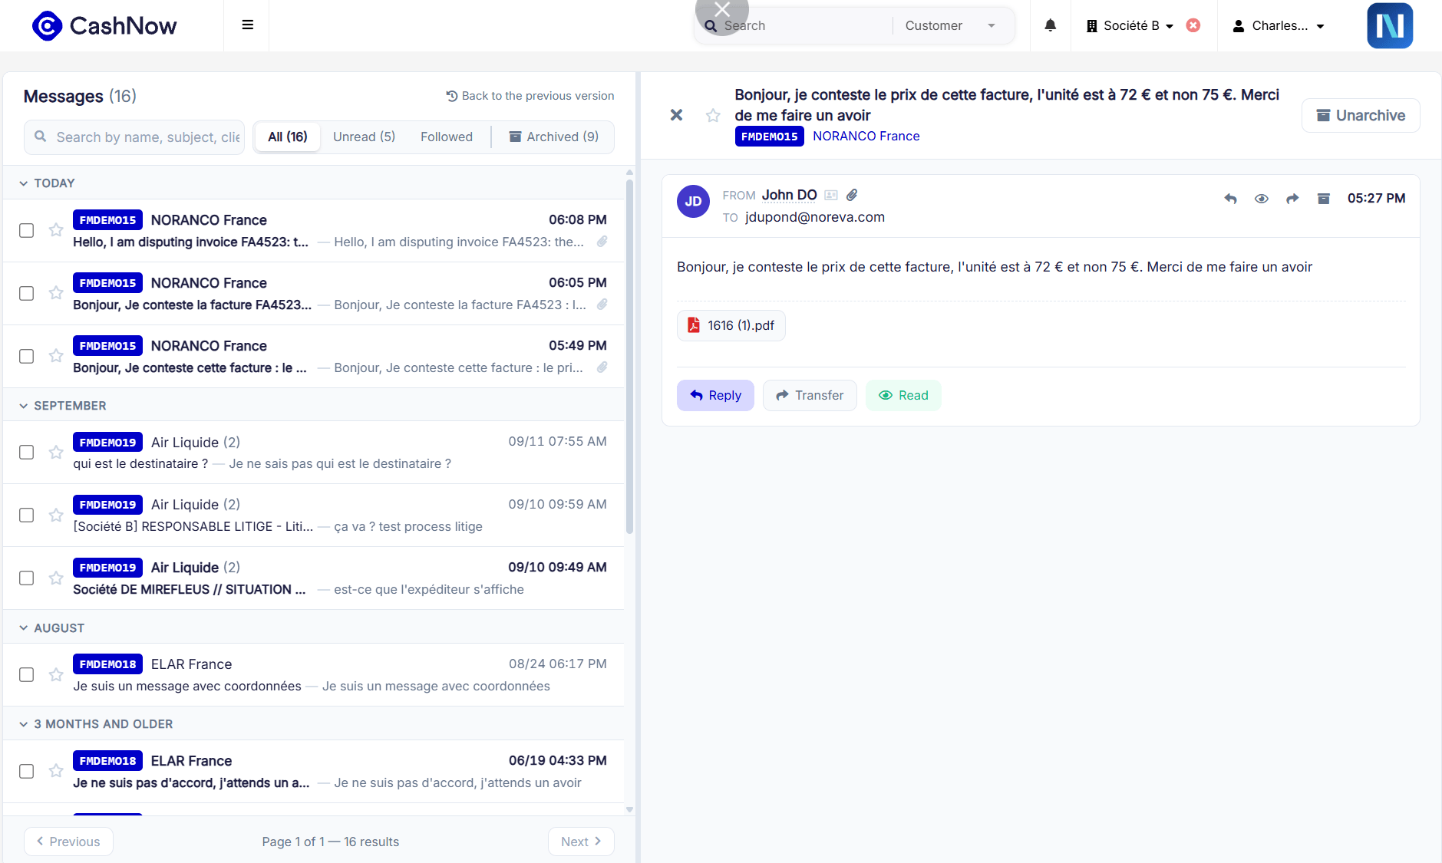Star the Air Liquide 09/11 07:55 AM message
The width and height of the screenshot is (1442, 863).
pos(56,452)
